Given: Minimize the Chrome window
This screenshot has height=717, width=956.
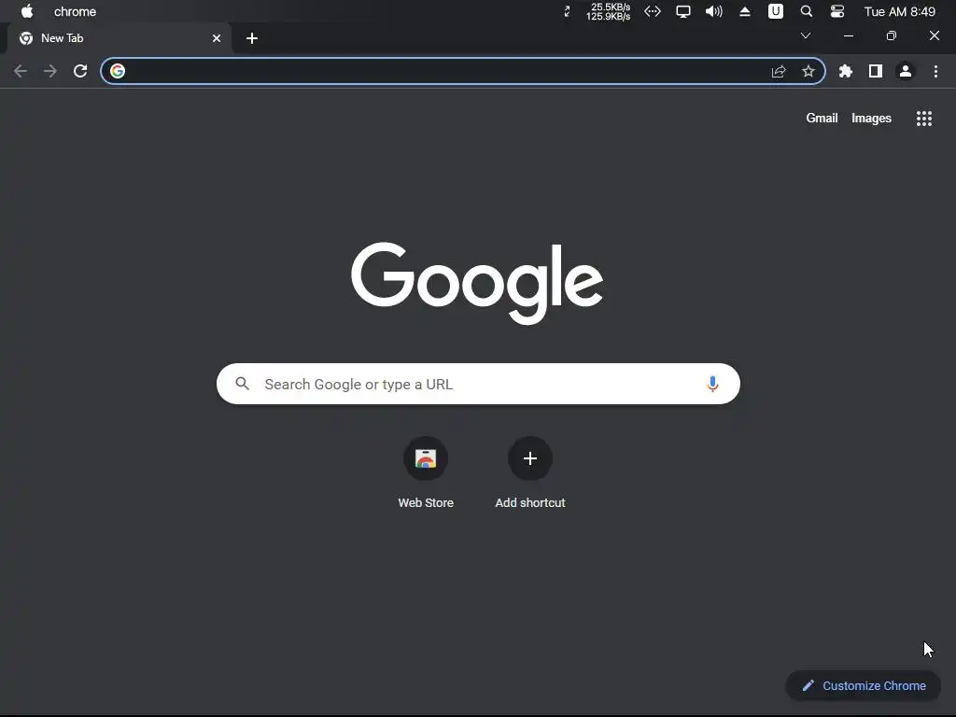Looking at the screenshot, I should point(848,36).
